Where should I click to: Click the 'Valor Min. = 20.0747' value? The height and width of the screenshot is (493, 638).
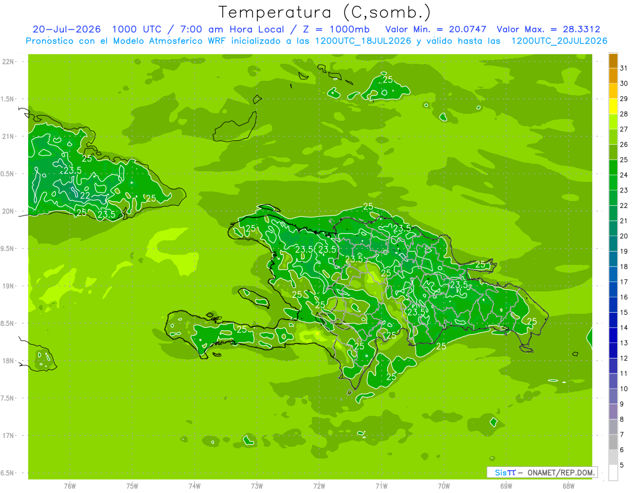pos(437,29)
